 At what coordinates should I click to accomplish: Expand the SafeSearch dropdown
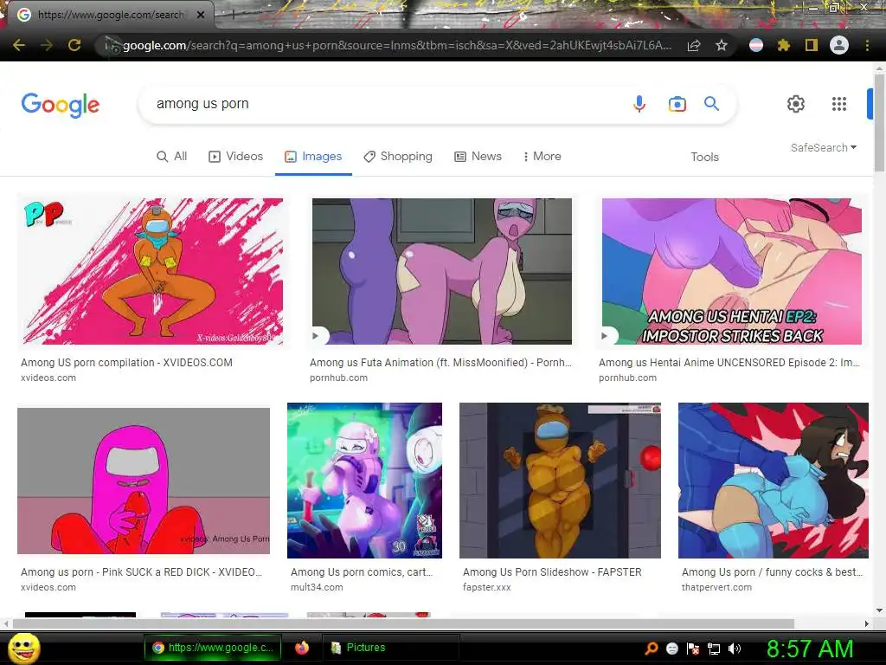click(824, 147)
